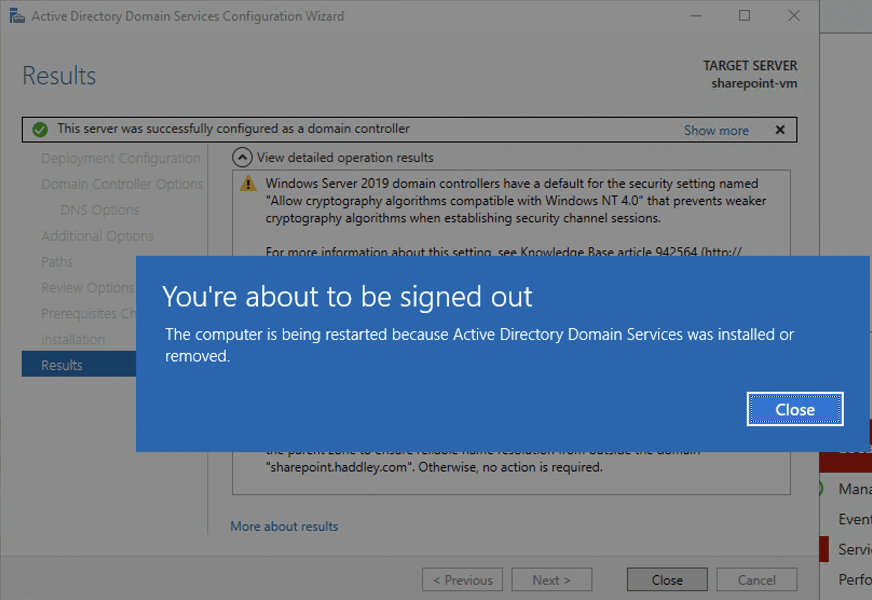This screenshot has width=872, height=600.
Task: Click Show more link in success banner
Action: (716, 131)
